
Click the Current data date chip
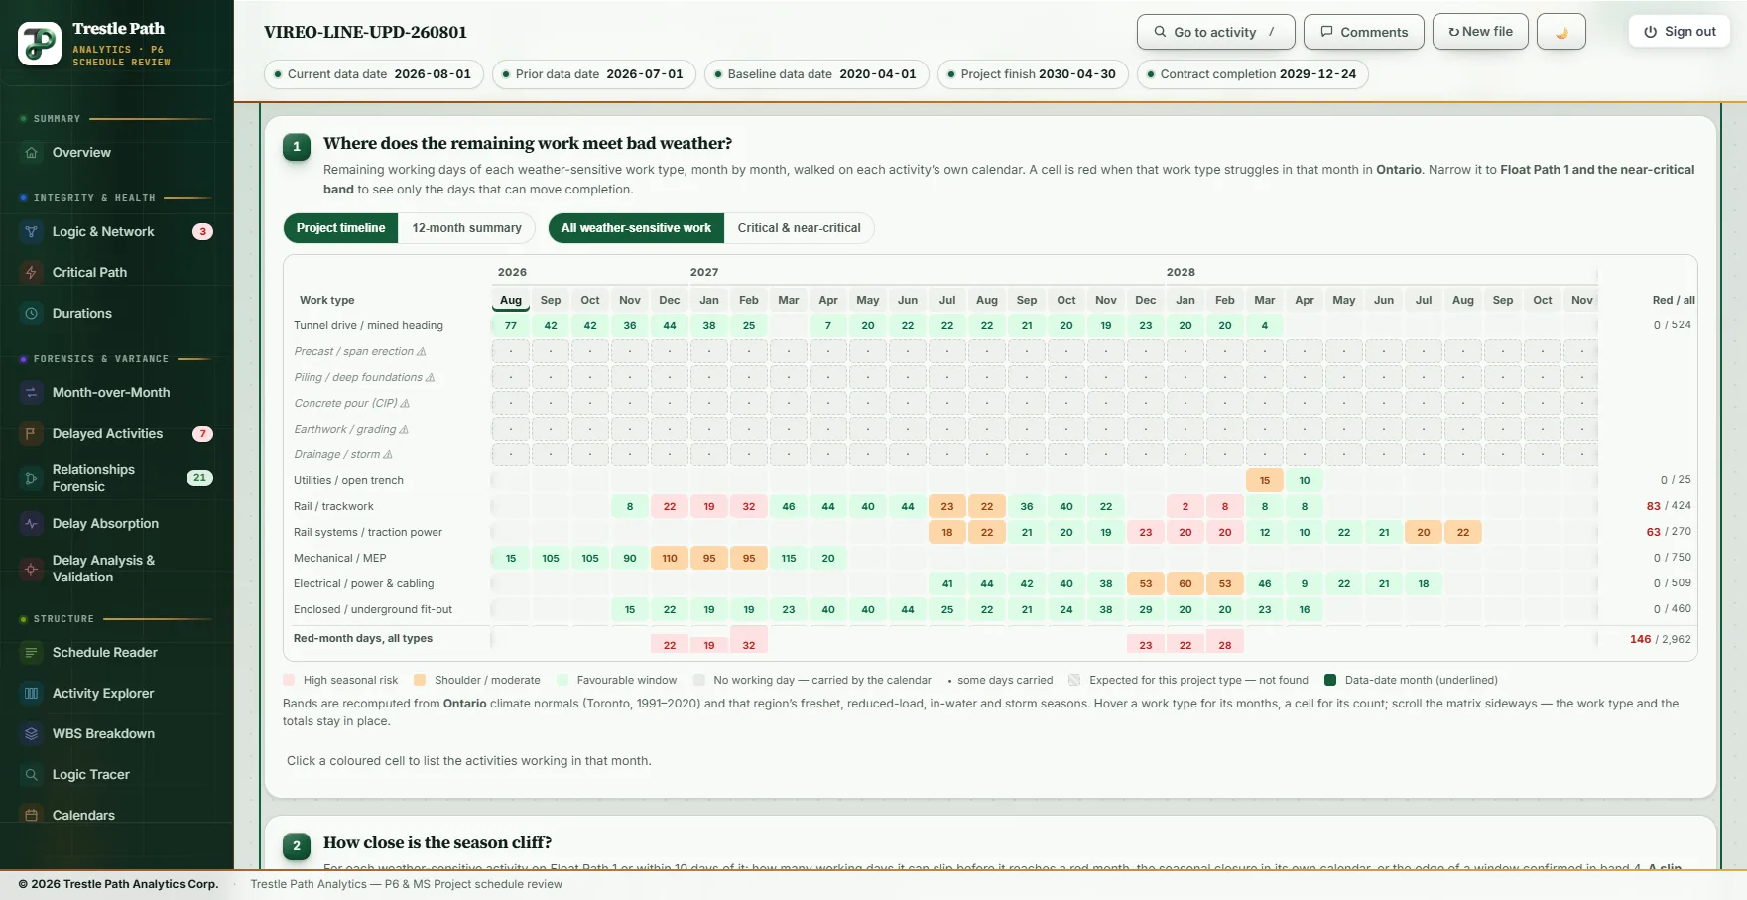pos(374,74)
